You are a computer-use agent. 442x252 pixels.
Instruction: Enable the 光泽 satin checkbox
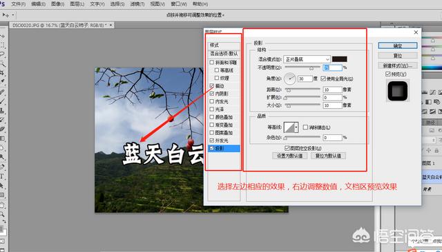(212, 109)
